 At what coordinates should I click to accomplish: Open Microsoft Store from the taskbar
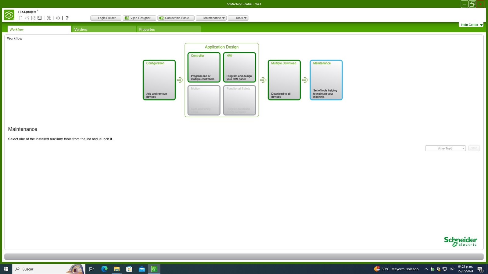coord(129,269)
